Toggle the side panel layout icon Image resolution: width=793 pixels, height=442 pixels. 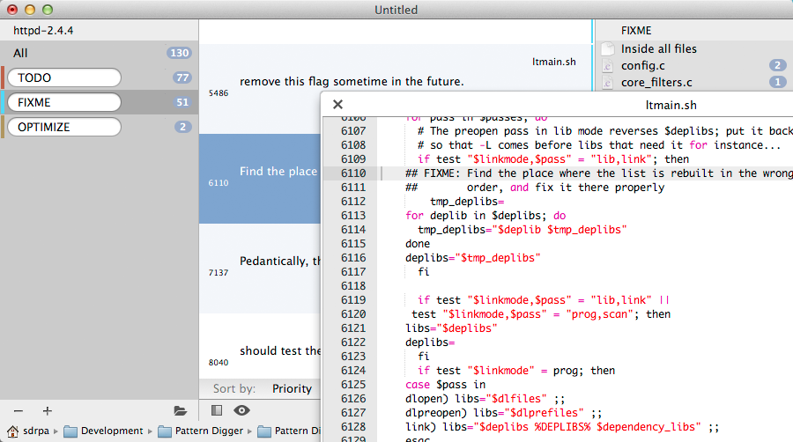tap(217, 410)
